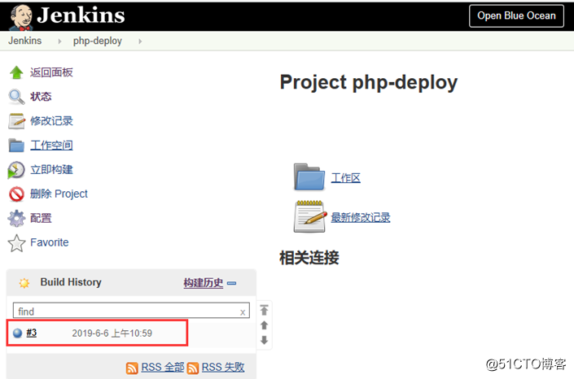
Task: Open the 工作空间 sidebar link
Action: 51,146
